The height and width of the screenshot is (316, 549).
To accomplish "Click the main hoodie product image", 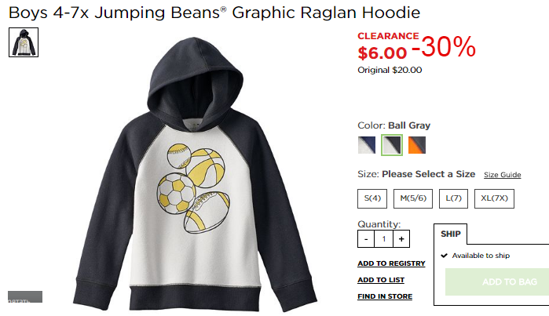I will 195,174.
